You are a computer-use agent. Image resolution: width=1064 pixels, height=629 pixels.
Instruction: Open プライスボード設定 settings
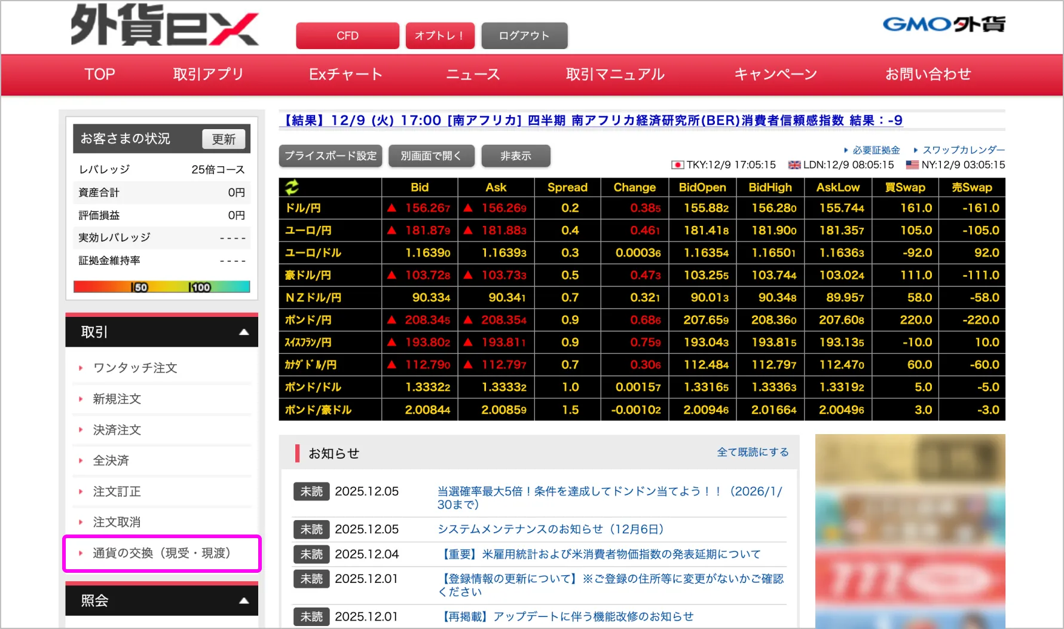[331, 156]
